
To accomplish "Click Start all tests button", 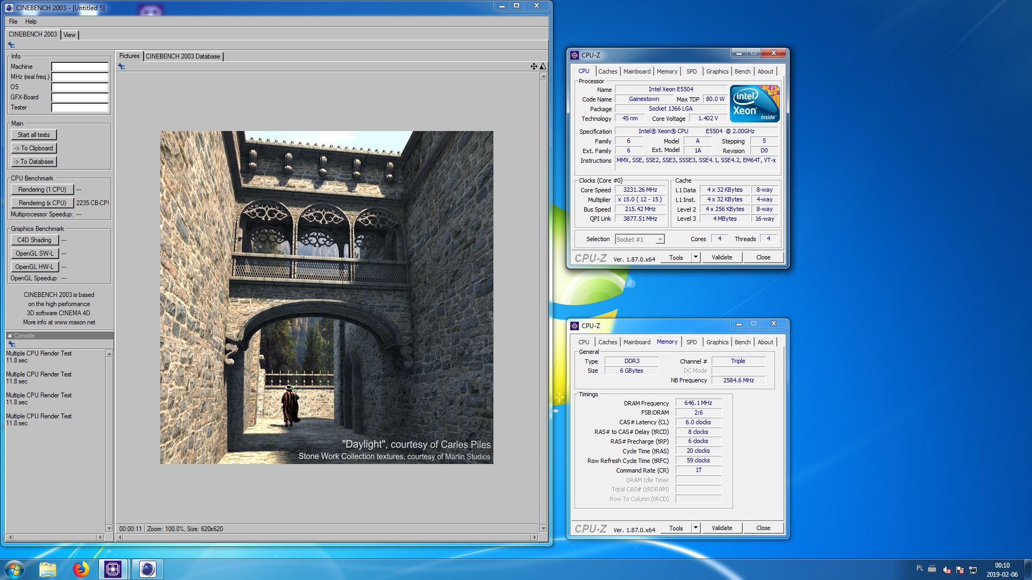I will pos(33,135).
